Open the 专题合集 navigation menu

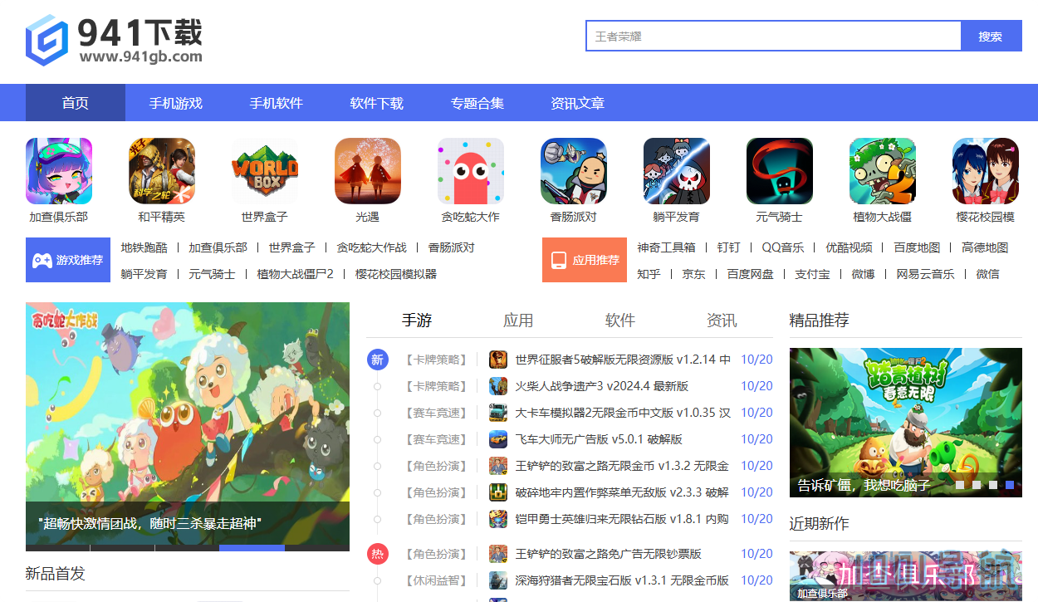(477, 102)
